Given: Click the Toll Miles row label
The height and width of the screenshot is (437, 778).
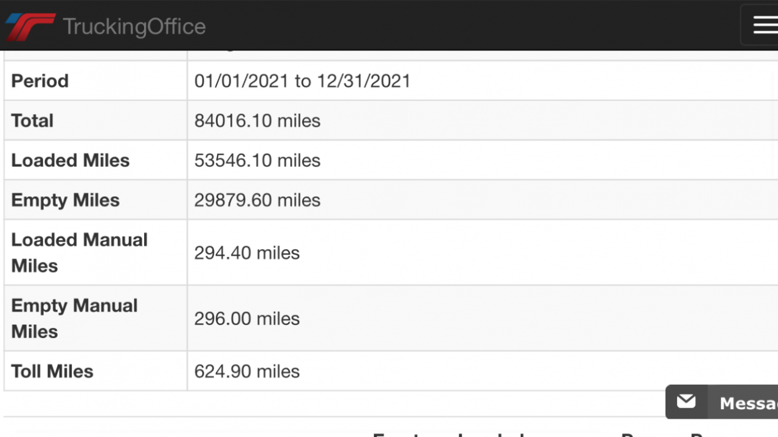Looking at the screenshot, I should click(52, 371).
